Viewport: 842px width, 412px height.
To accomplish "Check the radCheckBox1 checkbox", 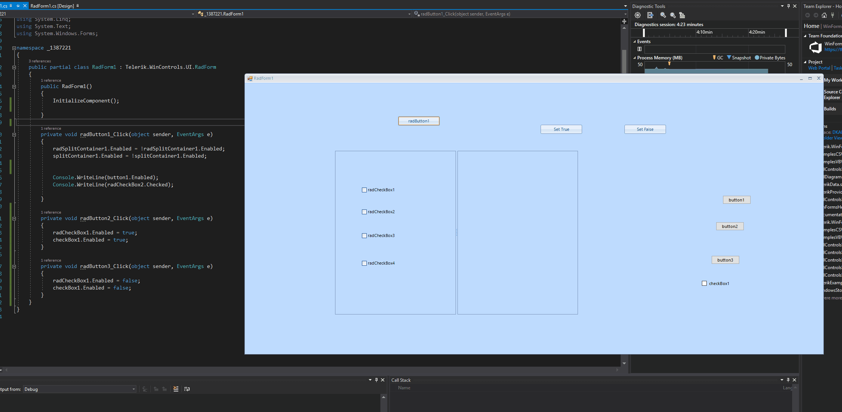I will [364, 190].
